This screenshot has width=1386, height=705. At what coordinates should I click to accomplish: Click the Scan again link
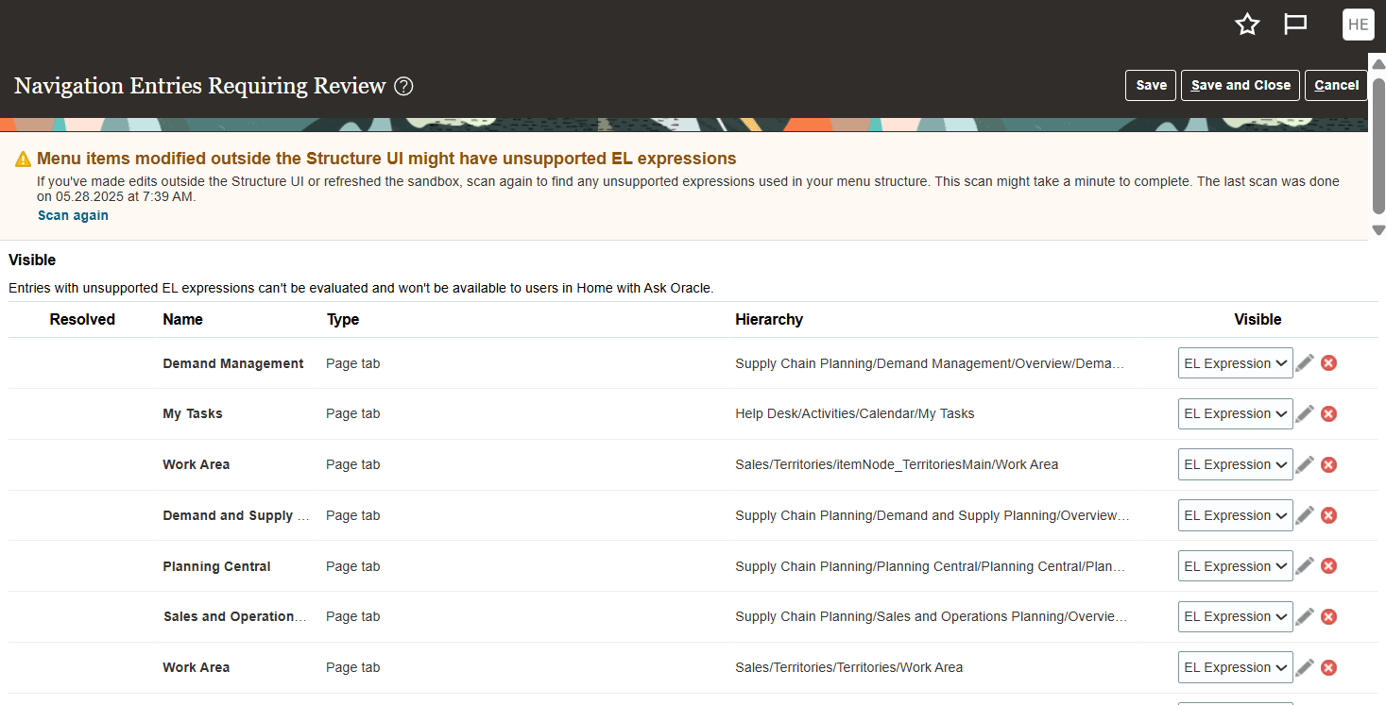coord(73,215)
